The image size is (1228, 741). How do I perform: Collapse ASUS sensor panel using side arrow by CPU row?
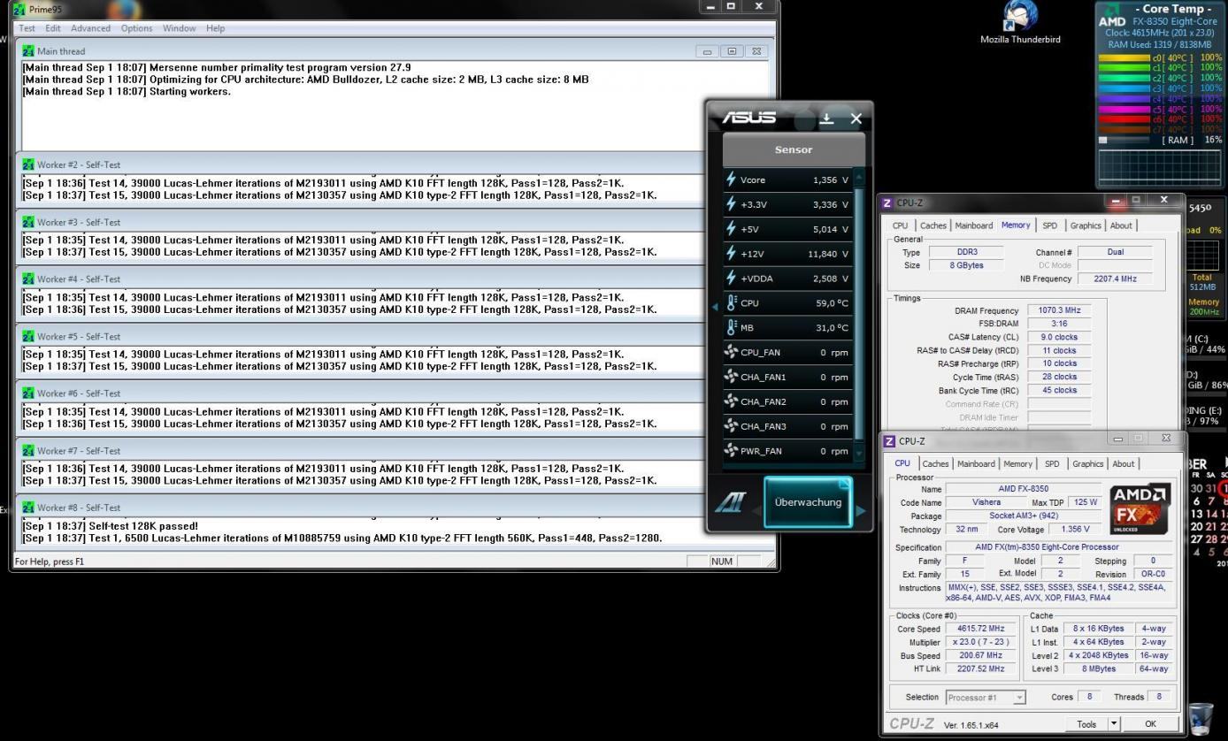[x=715, y=307]
